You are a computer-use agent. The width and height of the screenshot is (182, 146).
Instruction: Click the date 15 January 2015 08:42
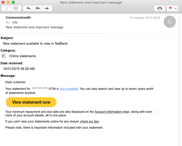(x=145, y=18)
